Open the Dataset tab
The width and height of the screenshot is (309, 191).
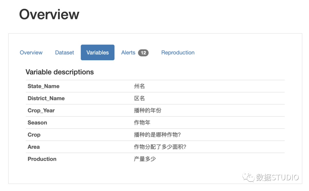coord(64,53)
